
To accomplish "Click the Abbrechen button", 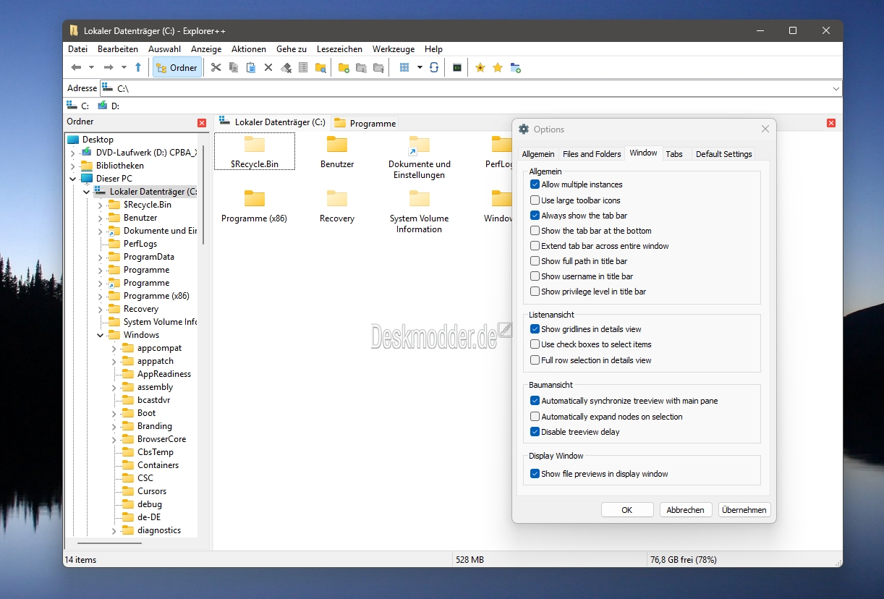I will [685, 510].
